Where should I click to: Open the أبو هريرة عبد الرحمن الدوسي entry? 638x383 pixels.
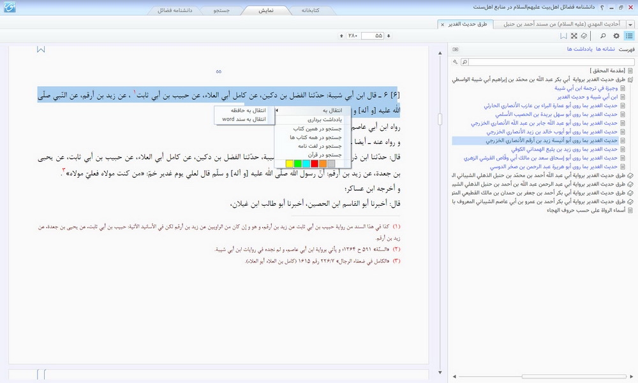pyautogui.click(x=554, y=167)
